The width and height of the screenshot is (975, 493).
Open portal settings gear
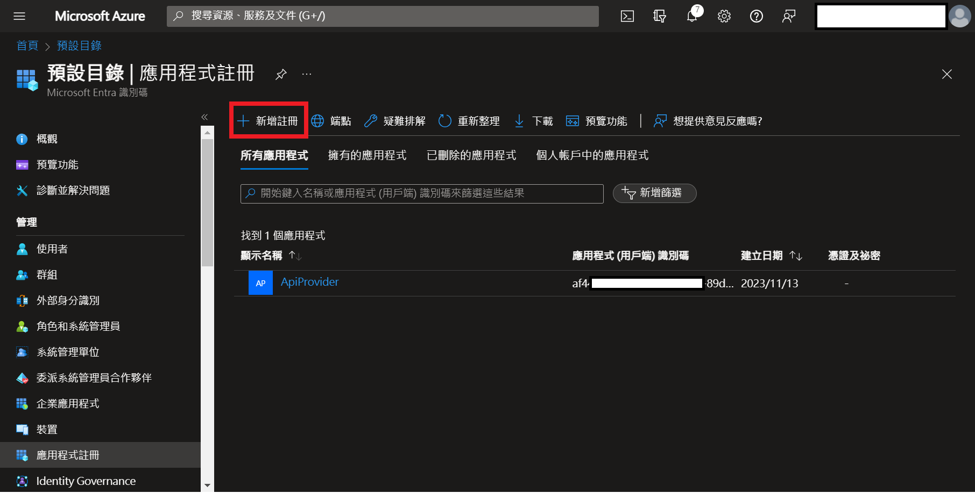click(724, 16)
